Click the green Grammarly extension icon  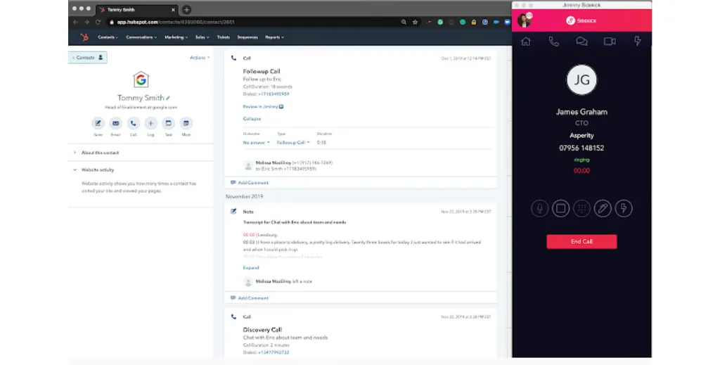pos(440,22)
